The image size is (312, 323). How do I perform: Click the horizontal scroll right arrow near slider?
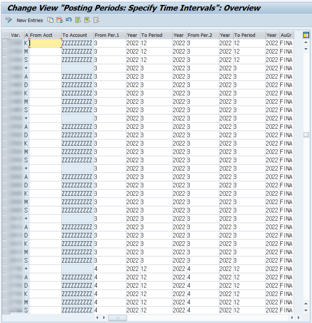[104, 318]
